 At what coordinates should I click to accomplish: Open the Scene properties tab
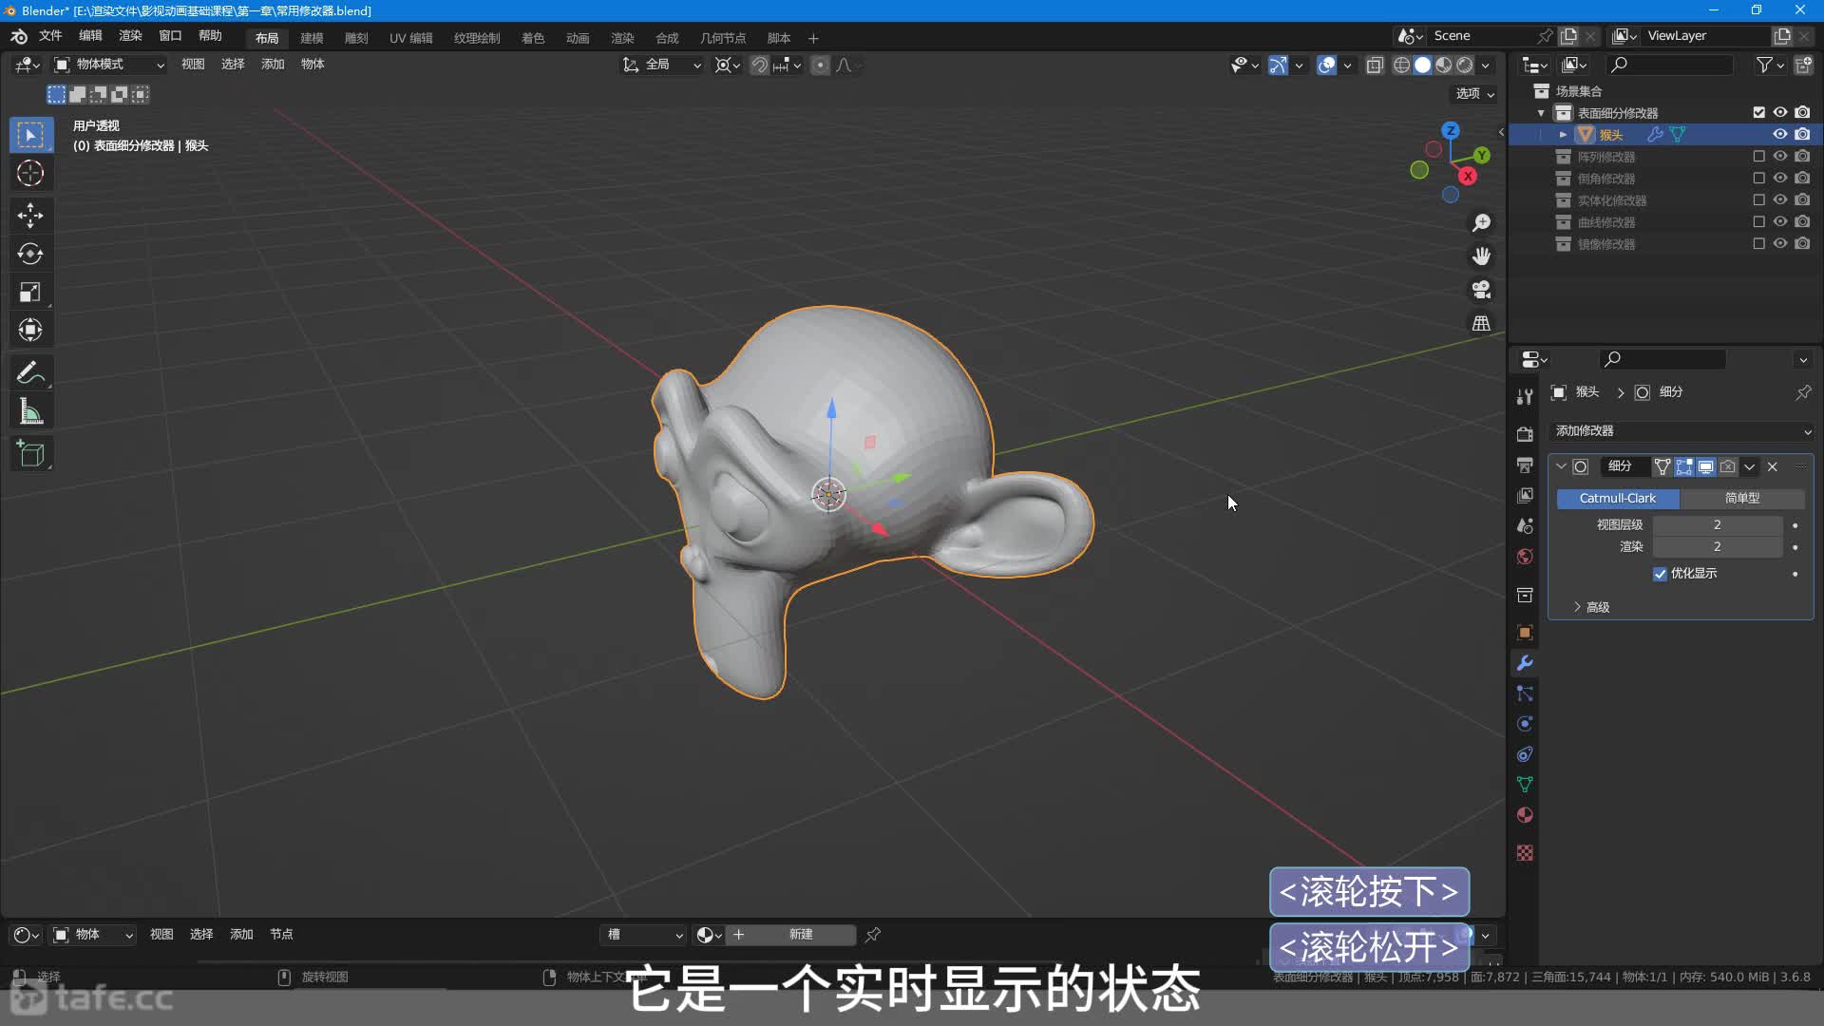(x=1525, y=525)
